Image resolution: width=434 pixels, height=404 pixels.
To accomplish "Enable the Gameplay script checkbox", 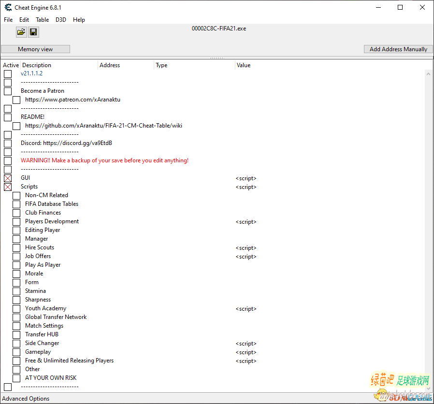I will [16, 352].
